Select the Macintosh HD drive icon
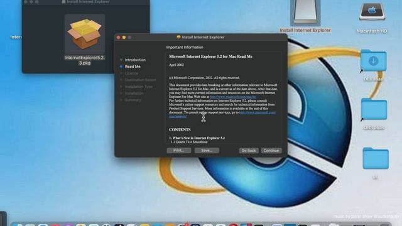Screen dimensions: 402x226 372,12
